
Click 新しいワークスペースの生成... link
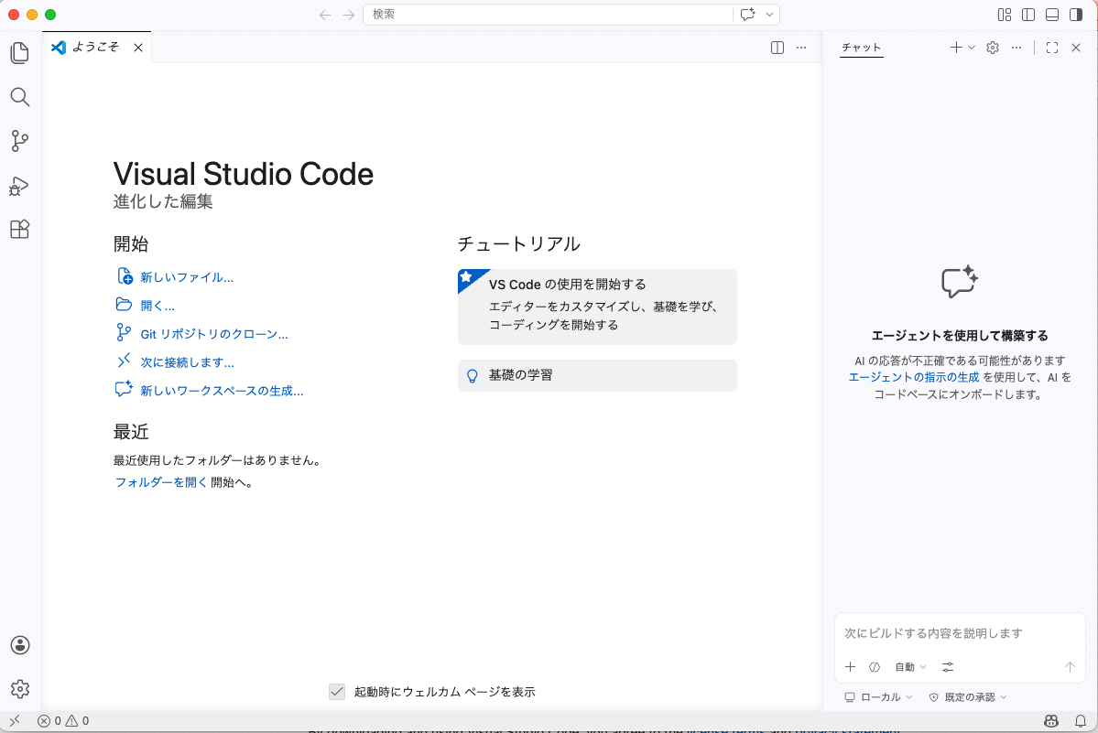(x=222, y=391)
